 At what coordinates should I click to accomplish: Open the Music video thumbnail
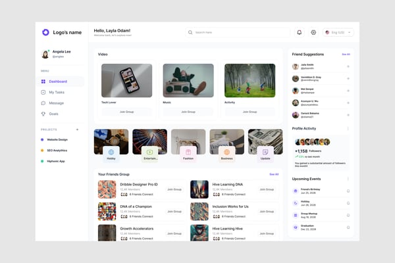tap(188, 80)
